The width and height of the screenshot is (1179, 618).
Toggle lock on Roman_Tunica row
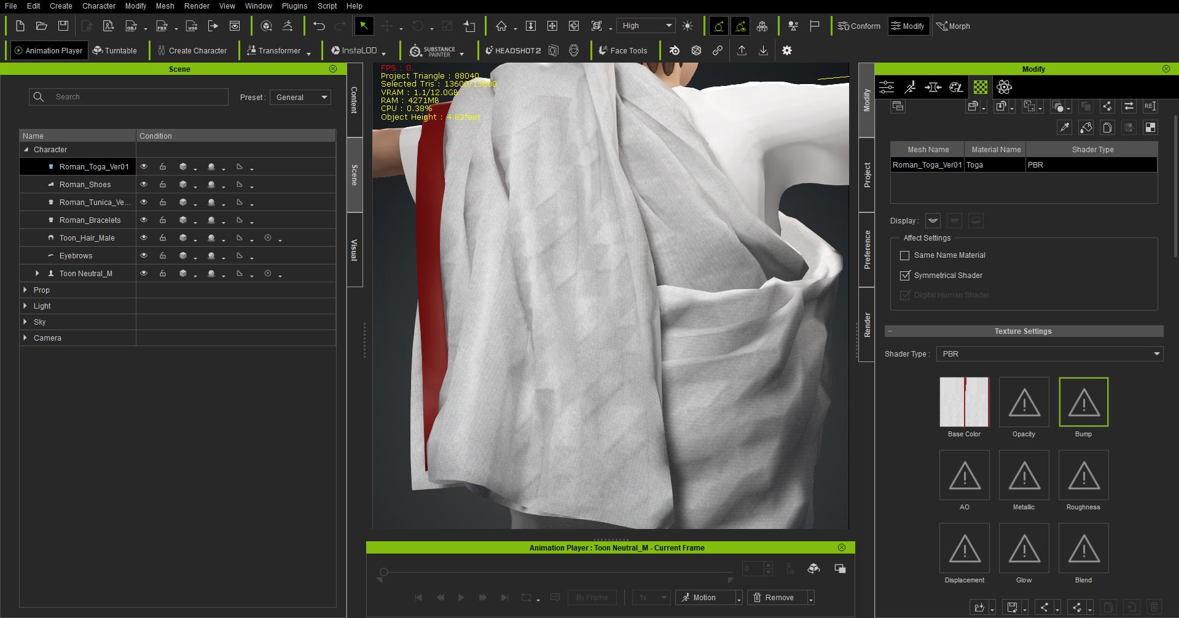click(x=163, y=202)
